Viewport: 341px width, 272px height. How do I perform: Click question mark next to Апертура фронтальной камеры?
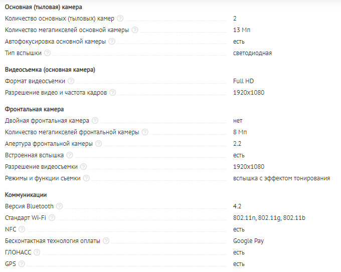pyautogui.click(x=99, y=144)
